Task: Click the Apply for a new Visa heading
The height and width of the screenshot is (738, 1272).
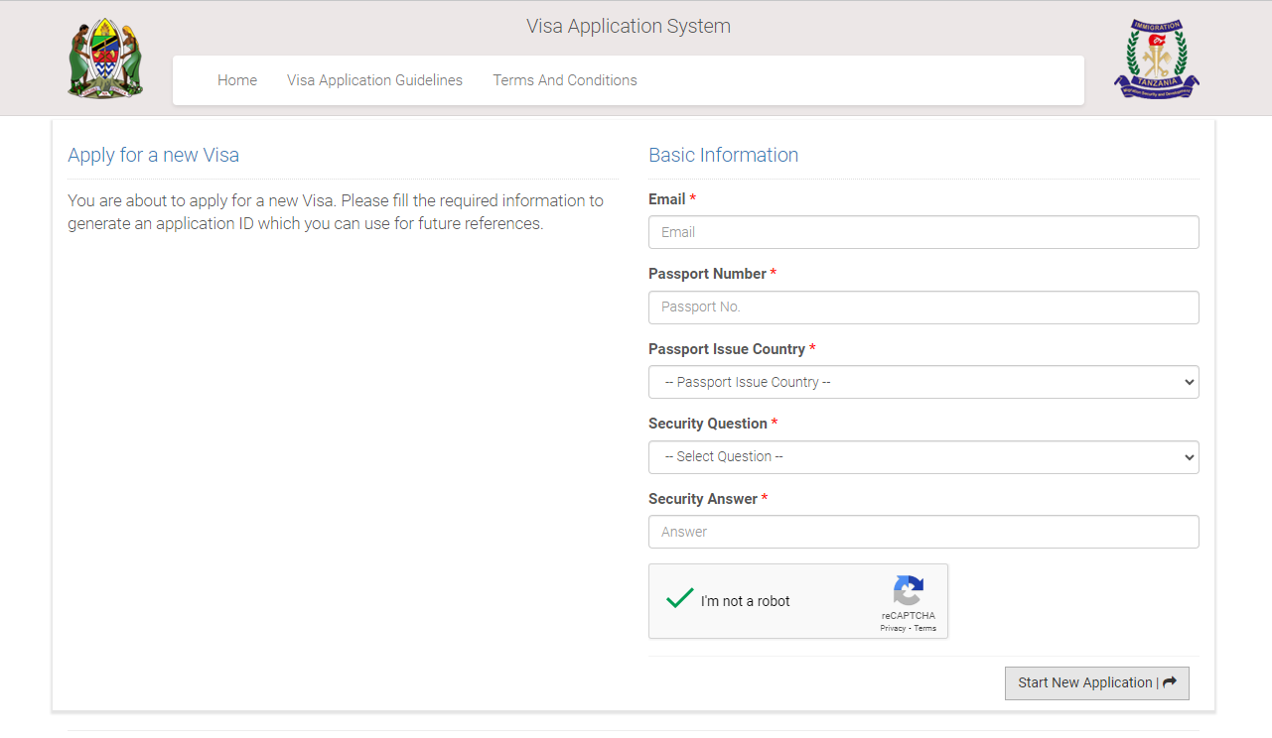Action: click(153, 155)
